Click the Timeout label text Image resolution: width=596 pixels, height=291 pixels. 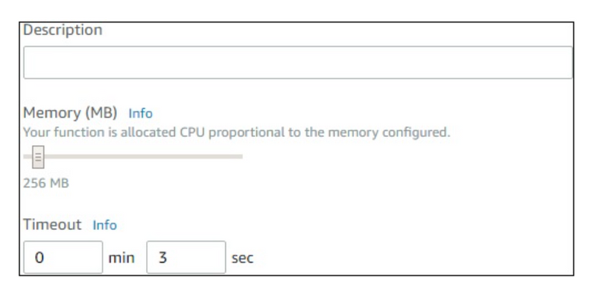pos(52,225)
